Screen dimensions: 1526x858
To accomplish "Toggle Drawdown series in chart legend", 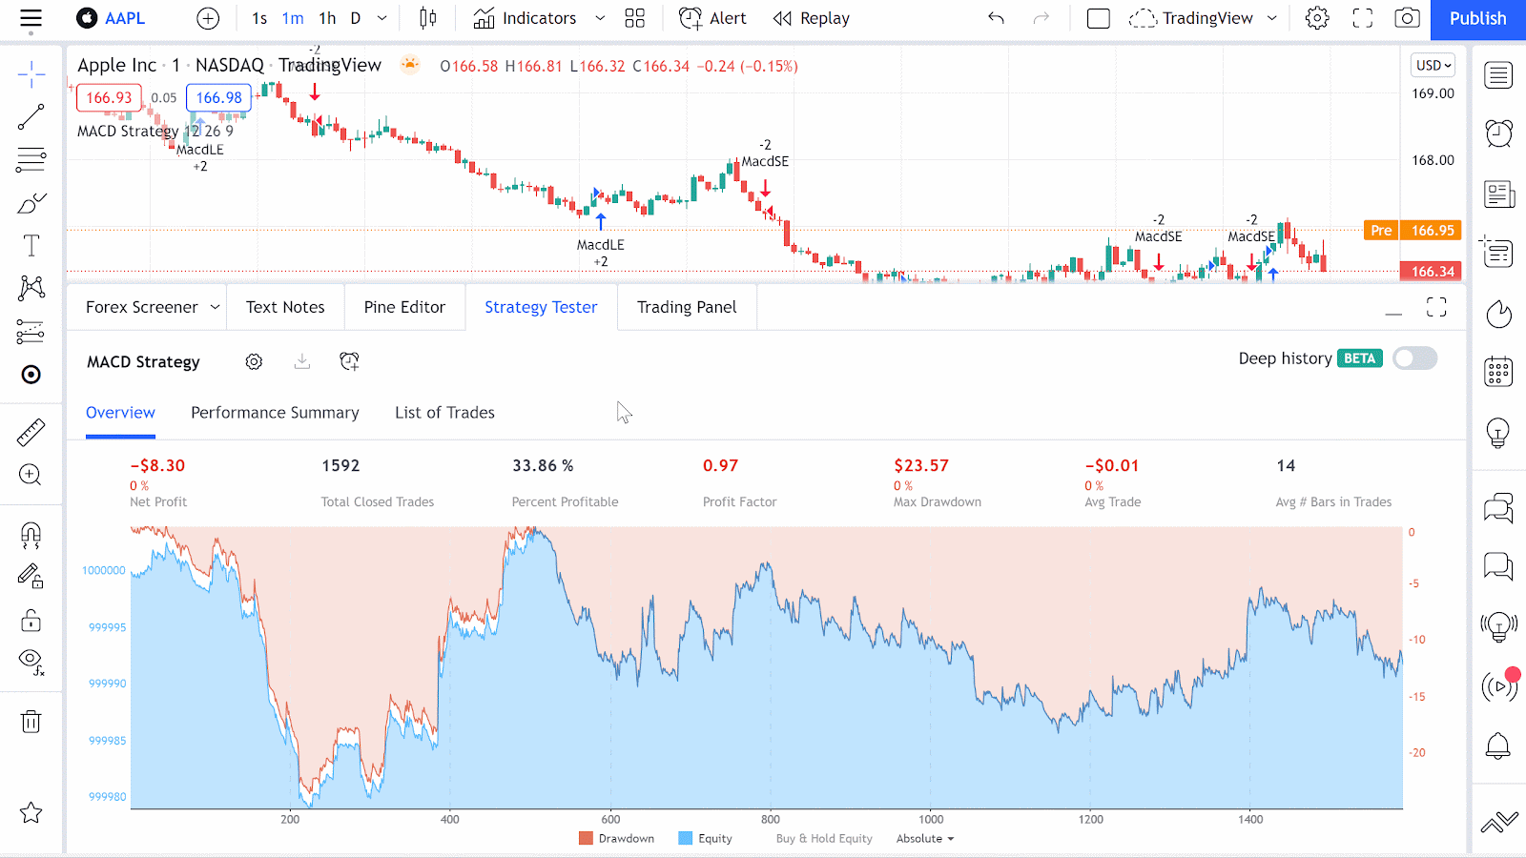I will click(x=617, y=839).
